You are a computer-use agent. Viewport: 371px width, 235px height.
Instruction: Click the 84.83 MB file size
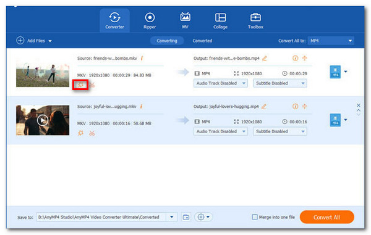[x=142, y=75]
